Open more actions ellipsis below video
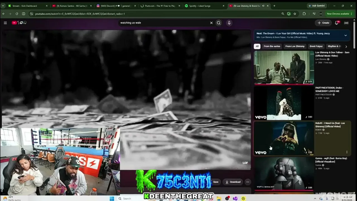 pyautogui.click(x=248, y=182)
